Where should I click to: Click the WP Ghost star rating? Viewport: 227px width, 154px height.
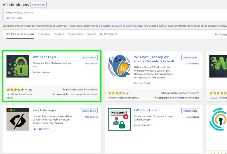pos(117,93)
